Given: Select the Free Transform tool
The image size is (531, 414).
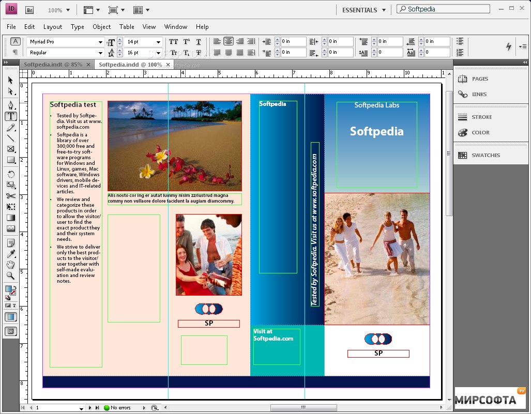Looking at the screenshot, I should click(x=10, y=207).
